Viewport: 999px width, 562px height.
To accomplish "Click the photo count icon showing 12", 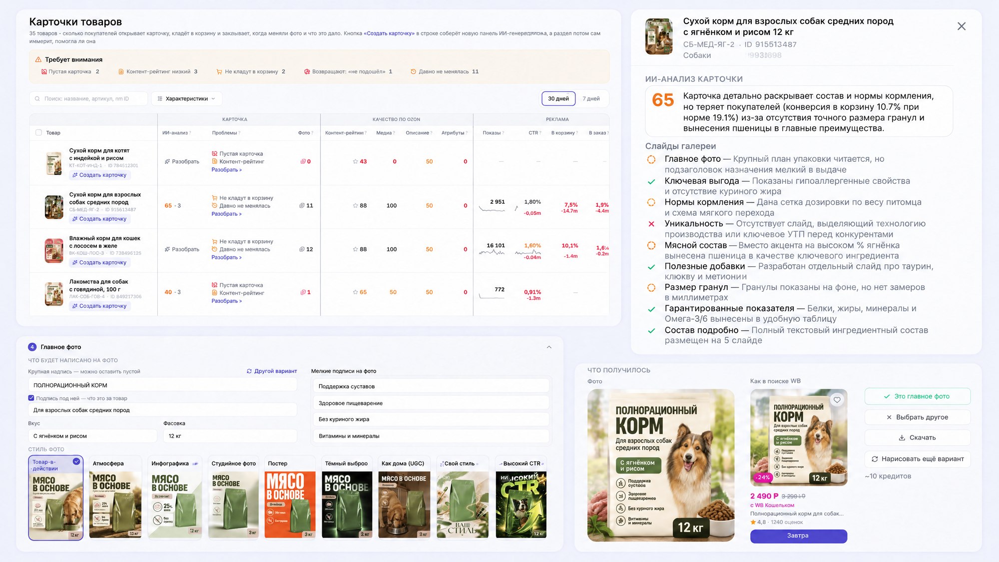I will pyautogui.click(x=302, y=249).
